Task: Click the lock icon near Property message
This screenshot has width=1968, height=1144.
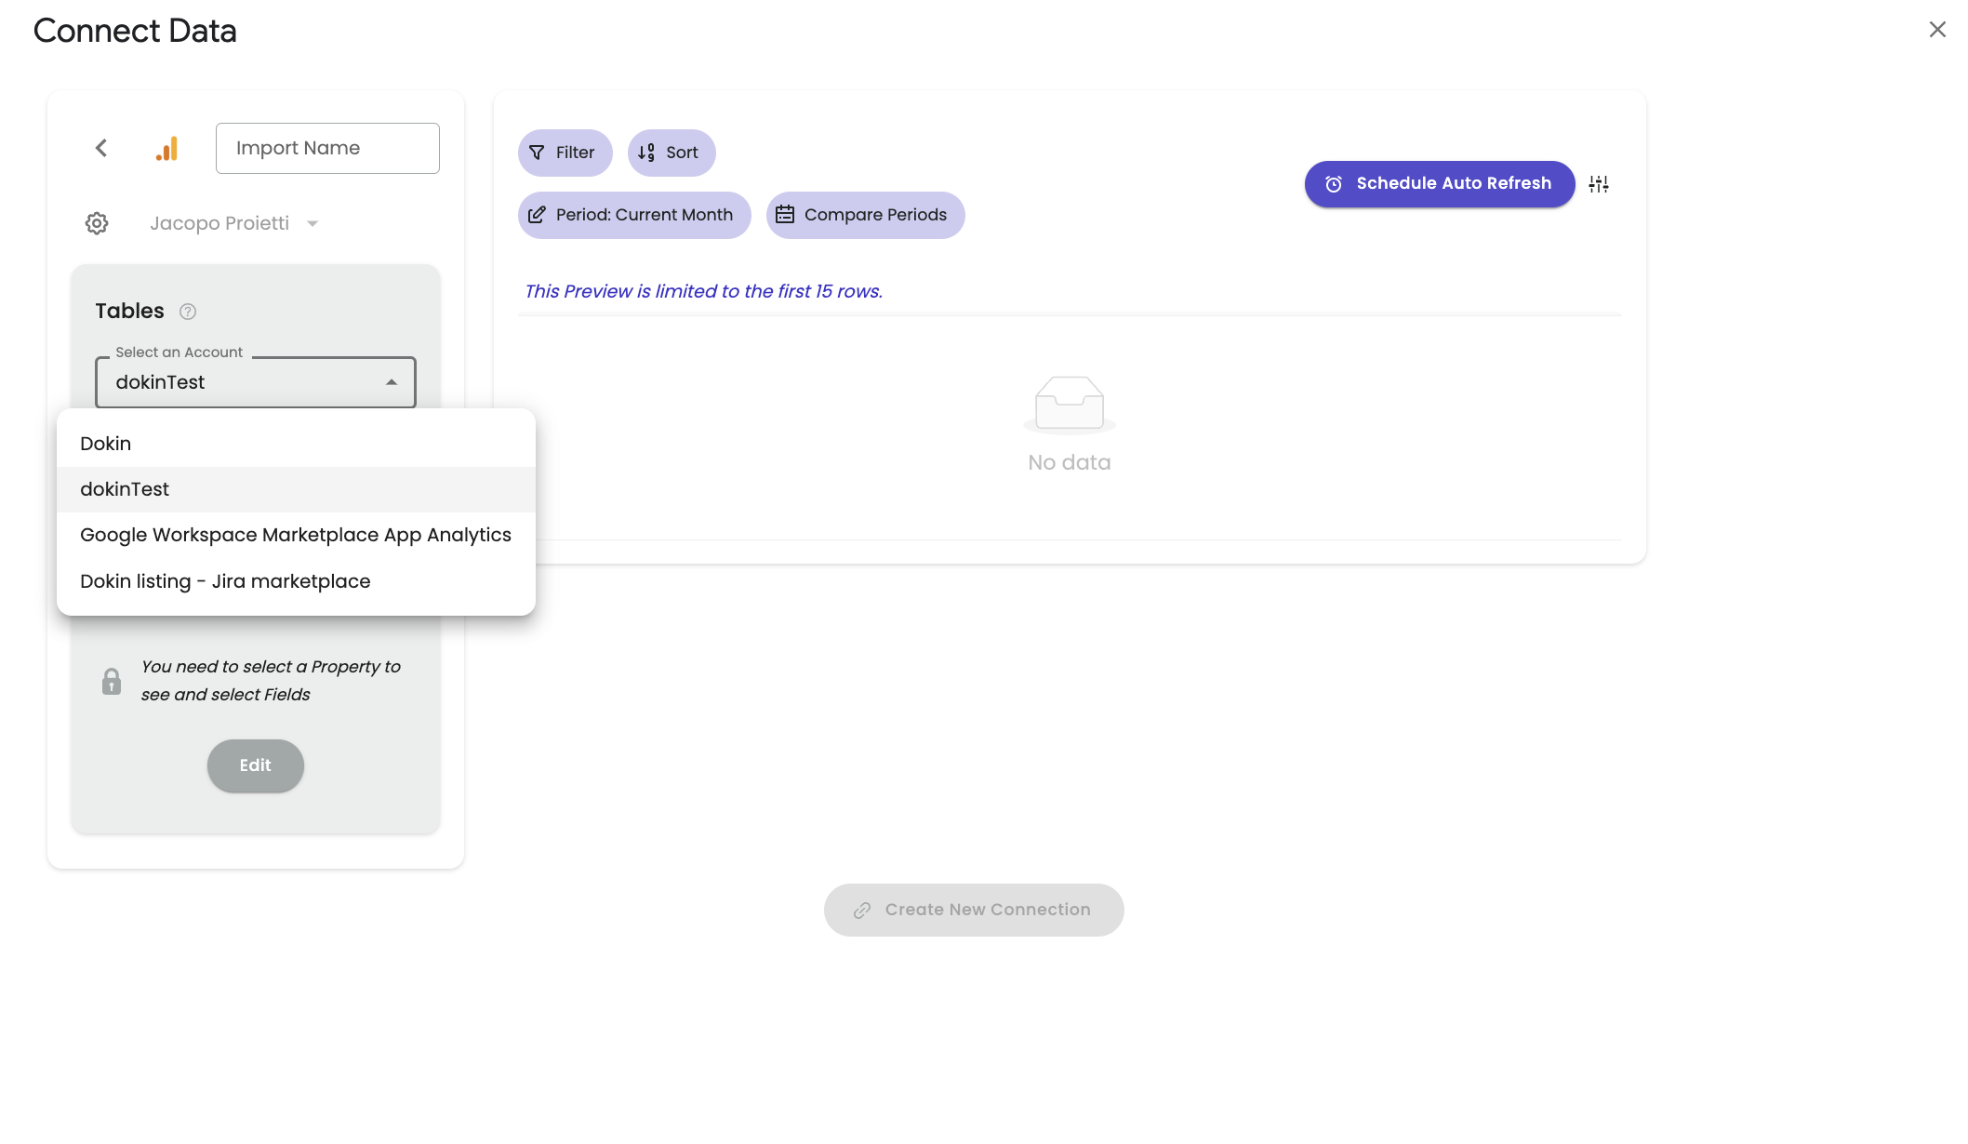Action: coord(112,682)
